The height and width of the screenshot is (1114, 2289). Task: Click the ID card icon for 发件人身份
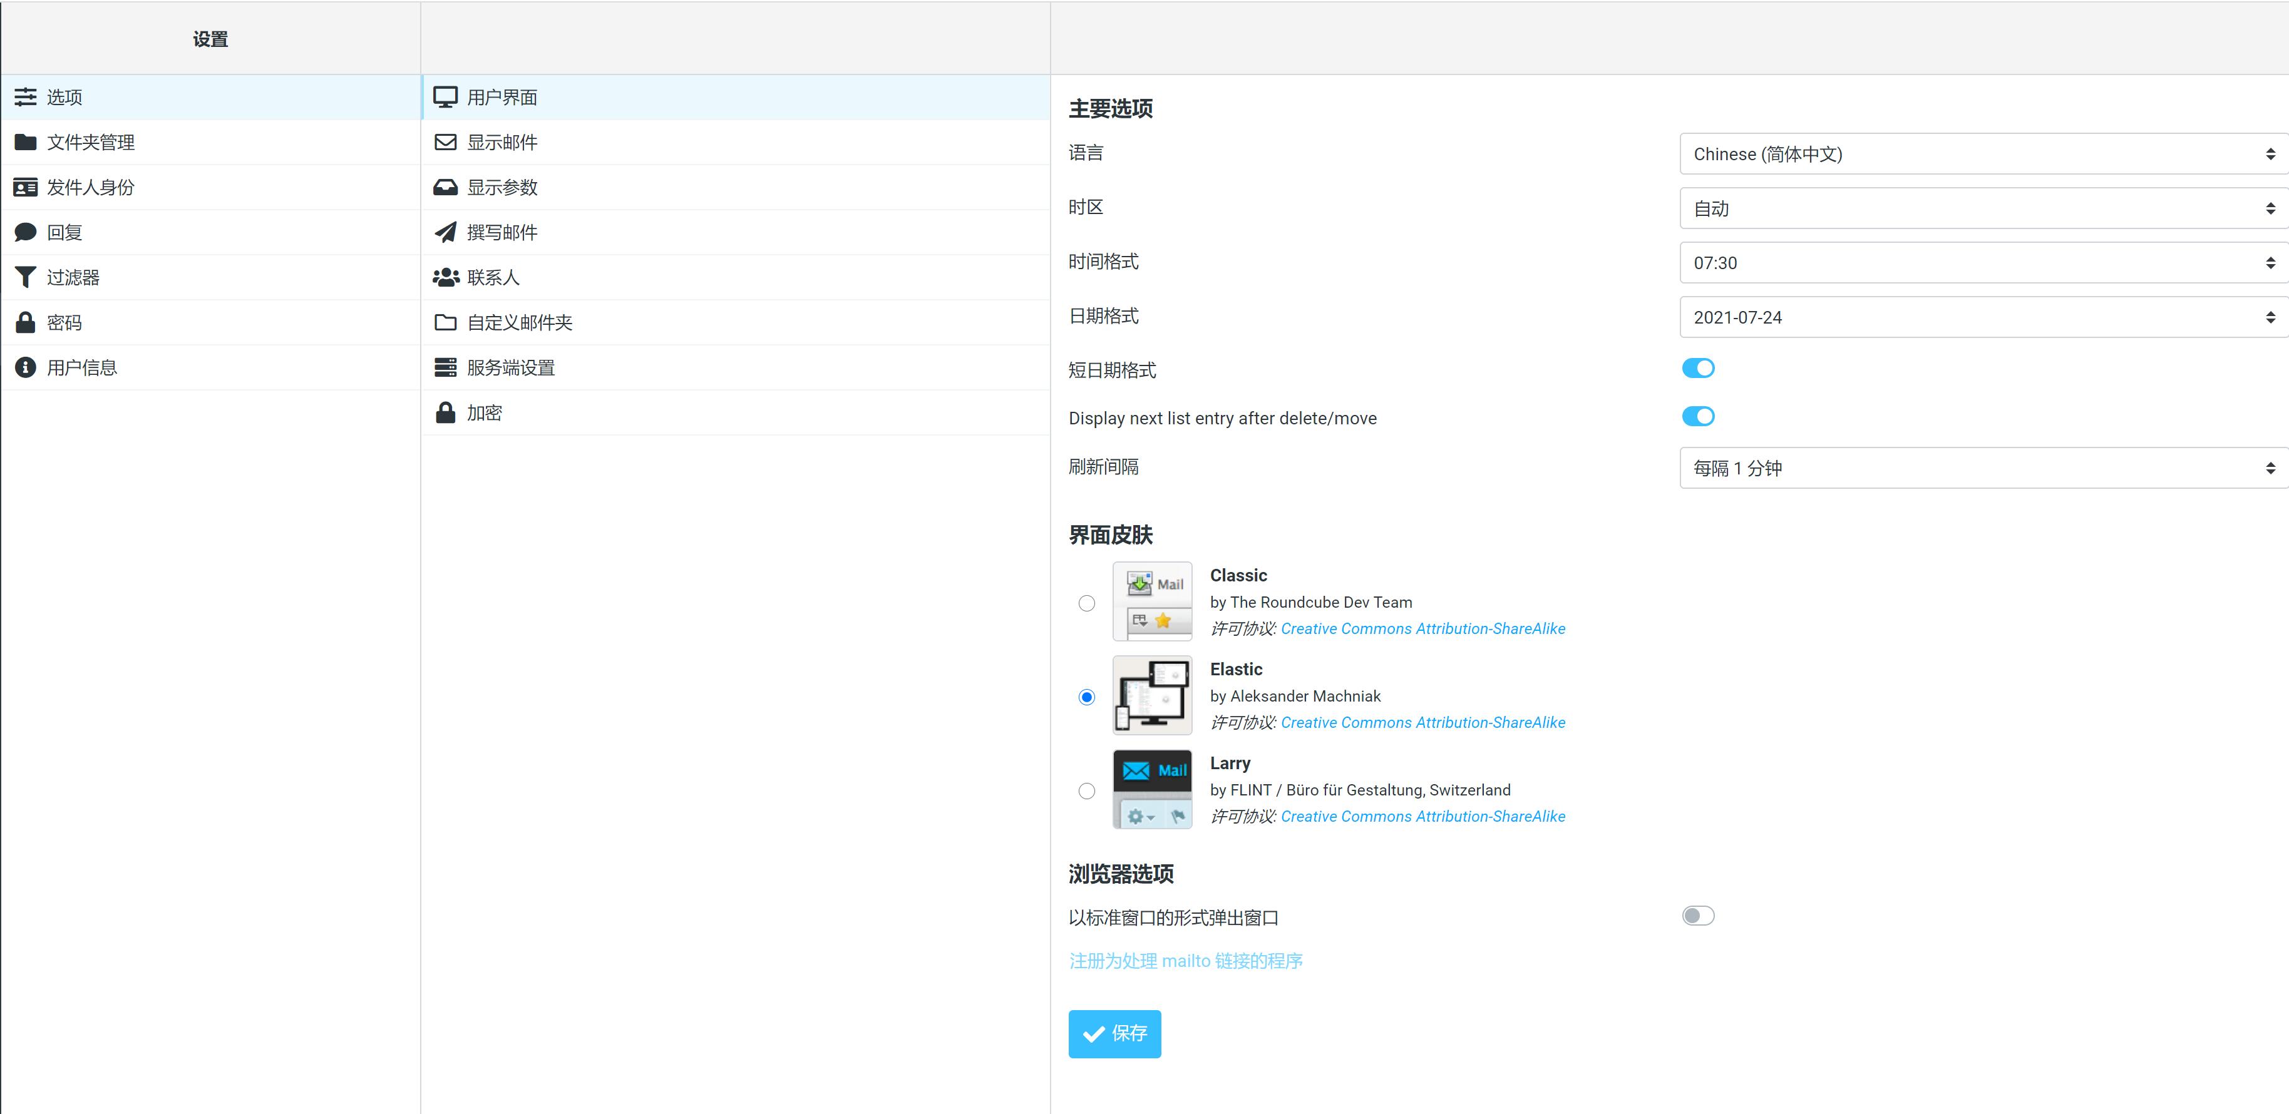[x=25, y=188]
